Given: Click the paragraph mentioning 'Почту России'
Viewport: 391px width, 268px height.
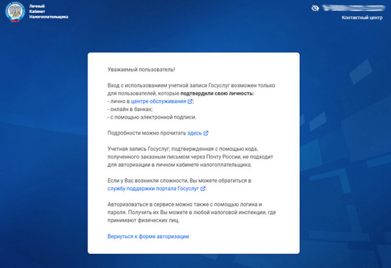Looking at the screenshot, I should coord(190,156).
